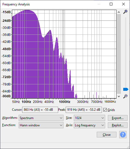This screenshot has height=149, width=130.
Task: Click the blue vertical zoom slider handle
Action: 126,89
